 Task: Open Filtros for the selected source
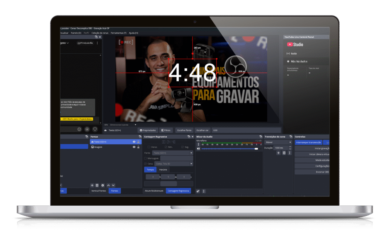point(166,130)
